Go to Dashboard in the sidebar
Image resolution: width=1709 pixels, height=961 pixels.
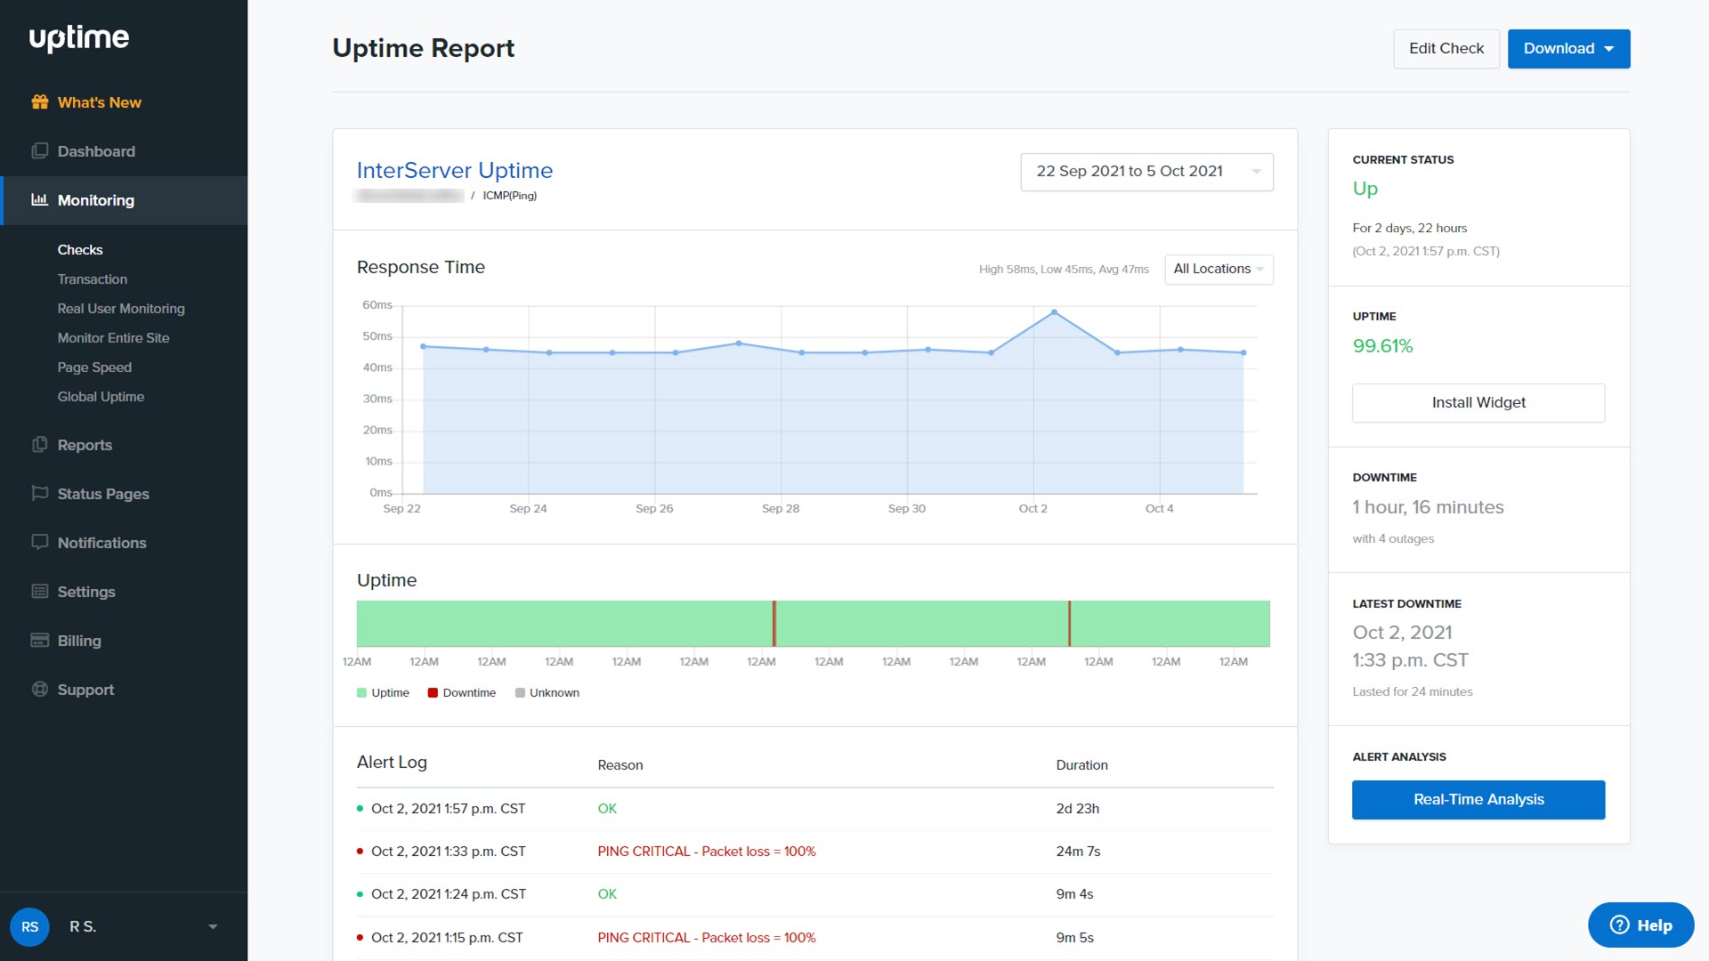pyautogui.click(x=124, y=151)
